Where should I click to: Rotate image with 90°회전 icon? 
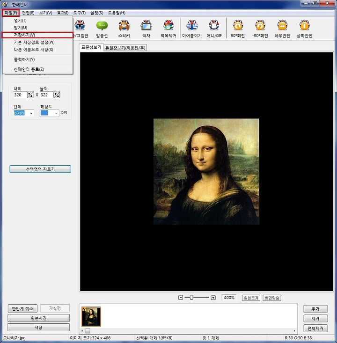pos(238,29)
